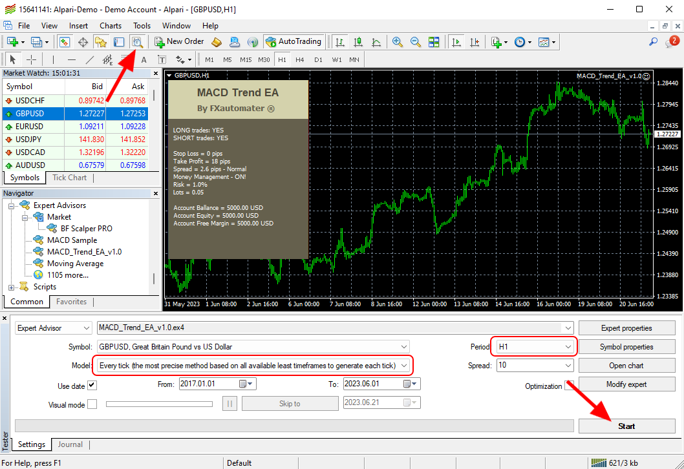684x469 pixels.
Task: Switch to the Journal tab in Tester
Action: coord(70,444)
